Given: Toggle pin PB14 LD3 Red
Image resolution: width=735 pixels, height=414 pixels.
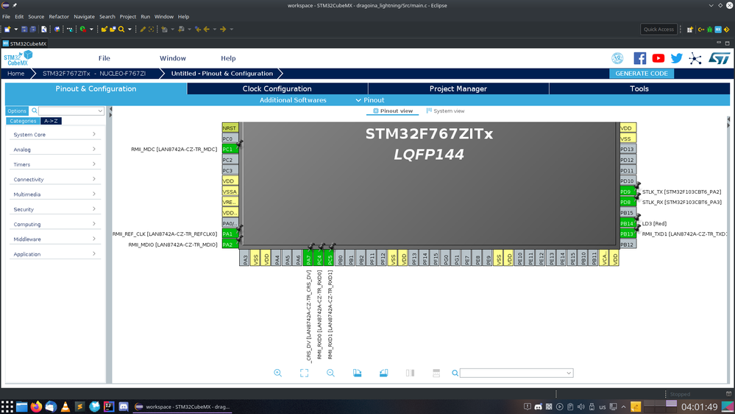Looking at the screenshot, I should point(628,223).
